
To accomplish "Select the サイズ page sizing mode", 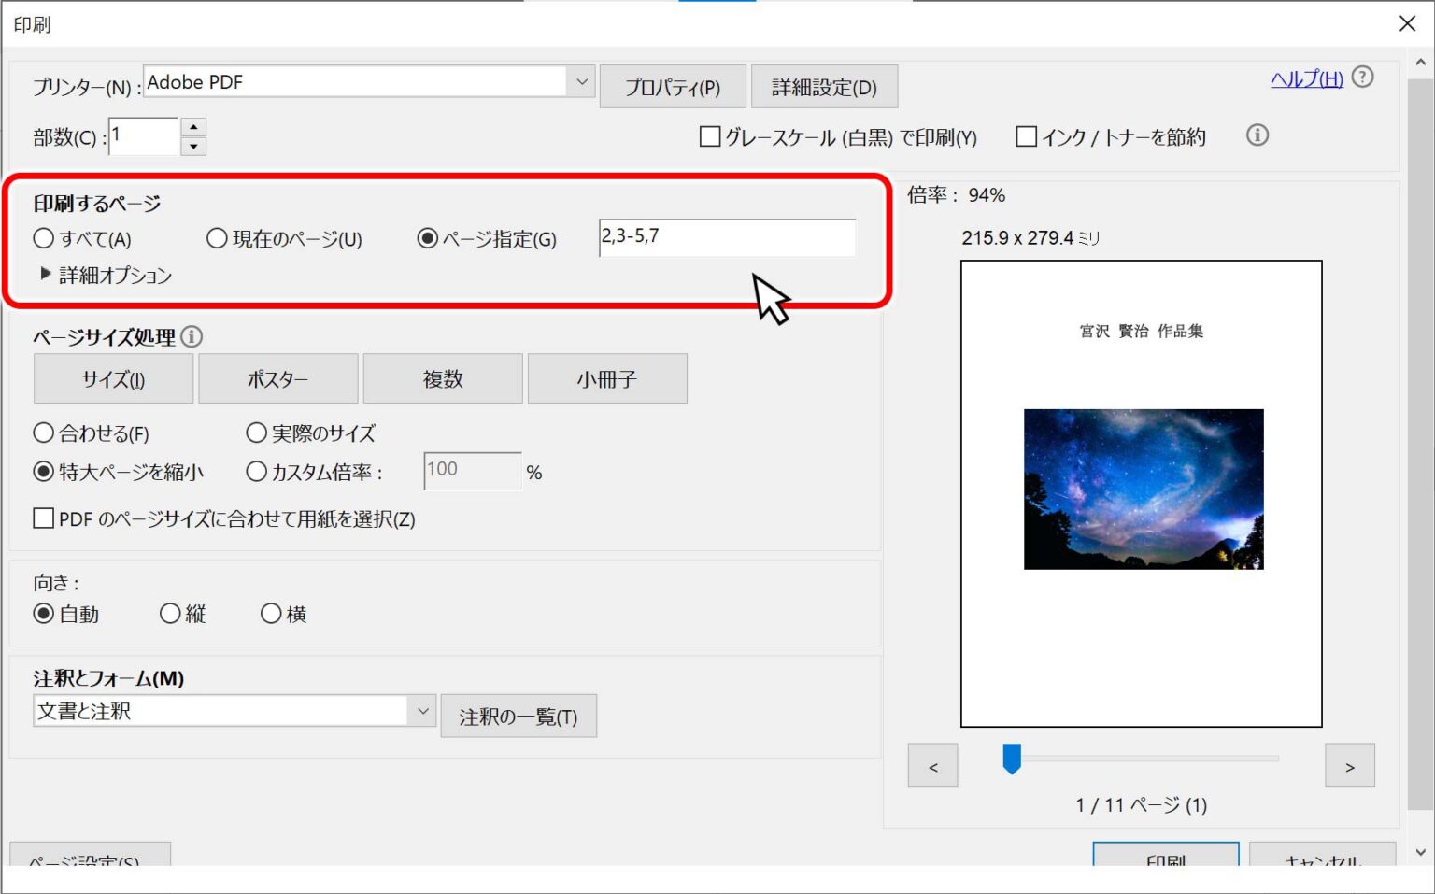I will 112,378.
